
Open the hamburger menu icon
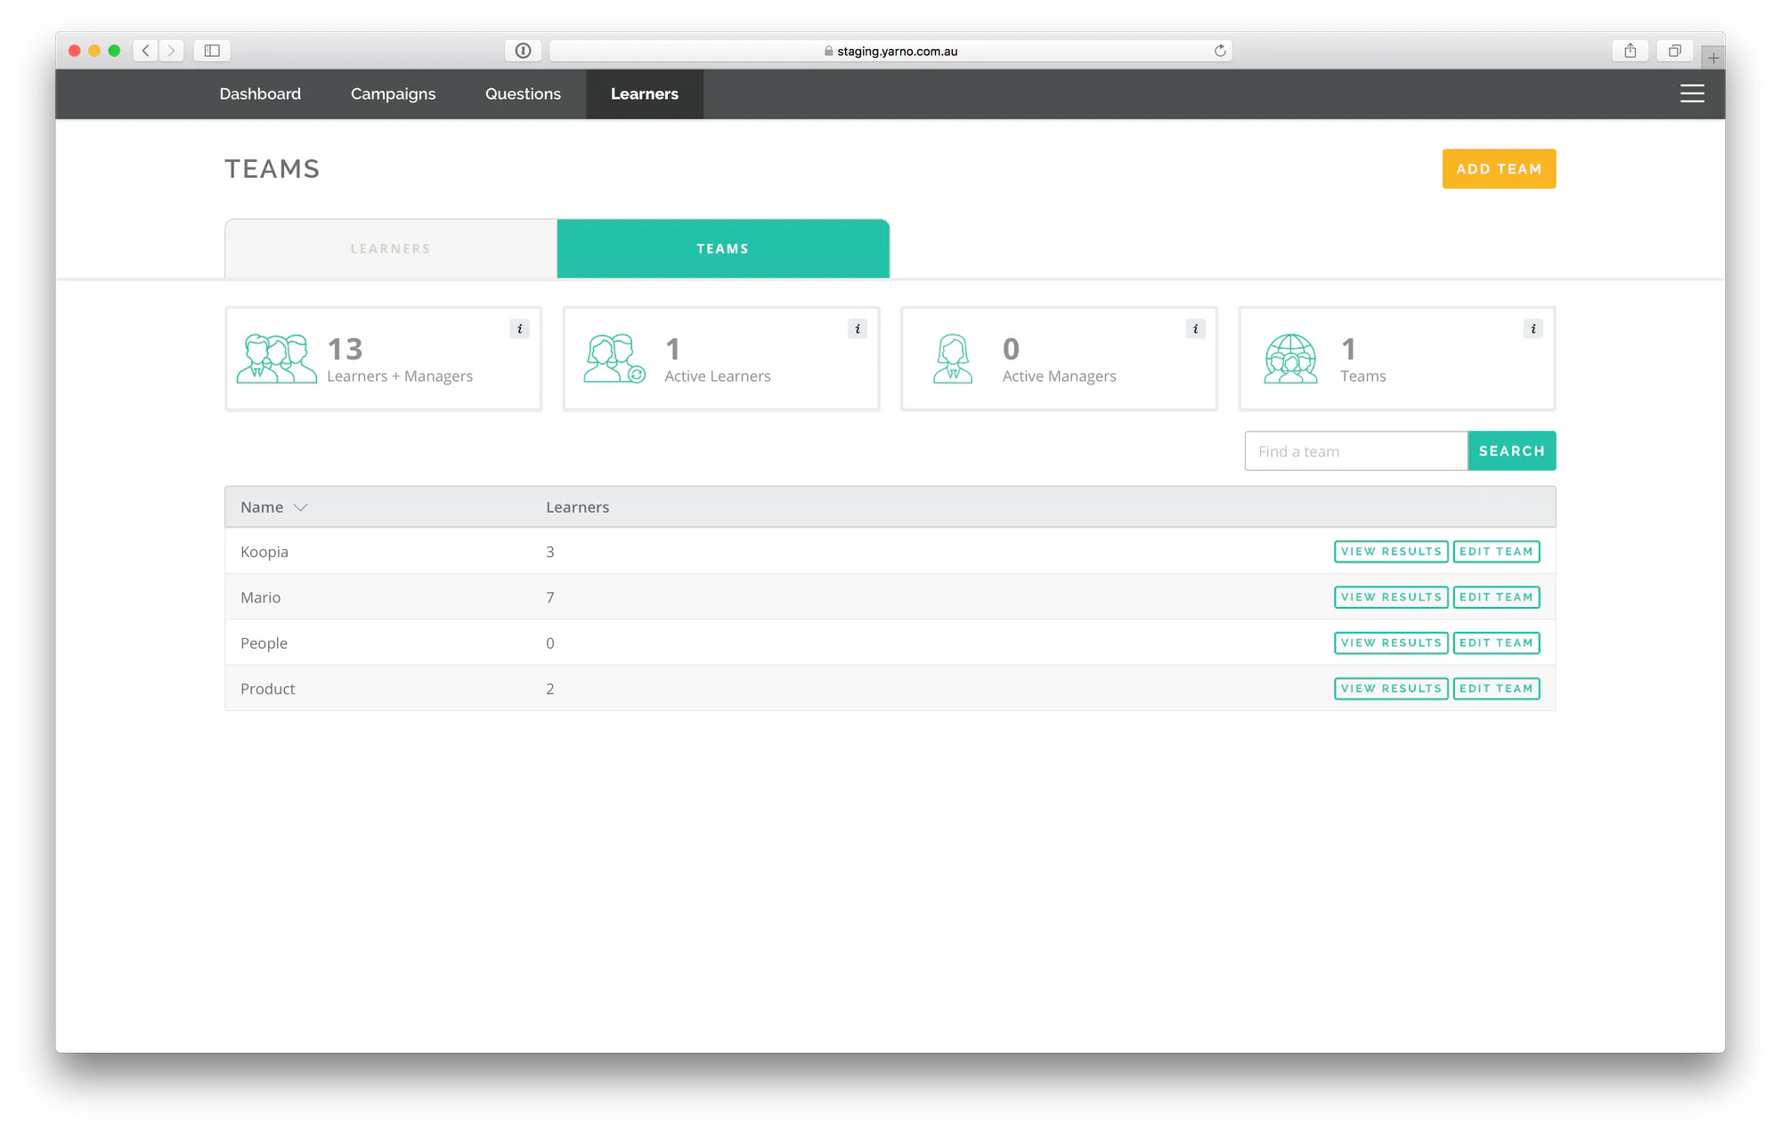(x=1692, y=93)
